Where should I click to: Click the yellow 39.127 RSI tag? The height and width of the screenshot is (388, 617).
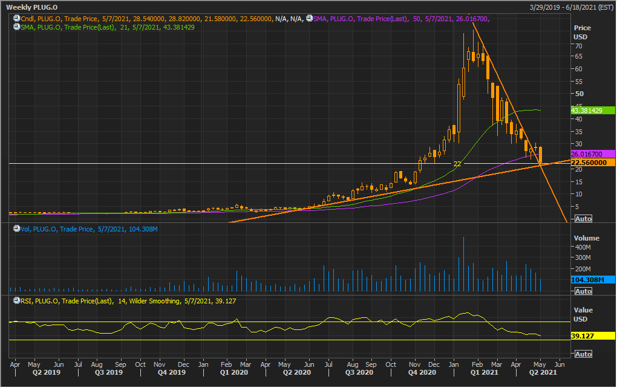click(x=593, y=336)
